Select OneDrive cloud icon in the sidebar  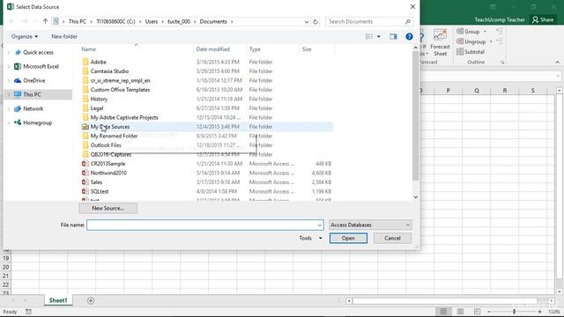coord(18,80)
